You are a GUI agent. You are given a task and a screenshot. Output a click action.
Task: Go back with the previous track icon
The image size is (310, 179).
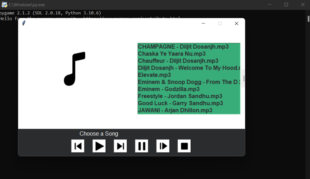tap(77, 146)
